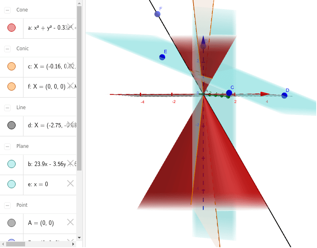Delete line d with its X button
The height and width of the screenshot is (248, 317).
click(70, 124)
